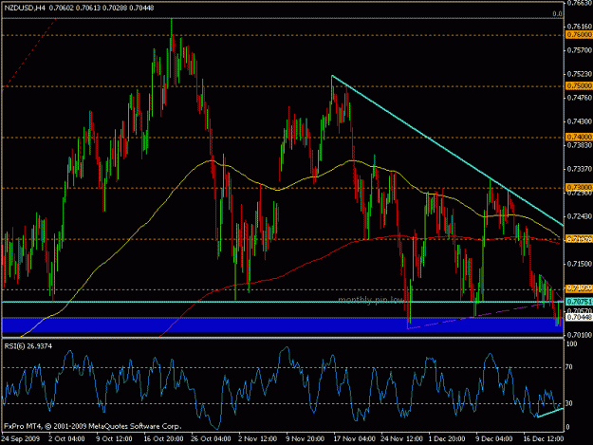Click the 0.74300 price axis value

coord(579,121)
